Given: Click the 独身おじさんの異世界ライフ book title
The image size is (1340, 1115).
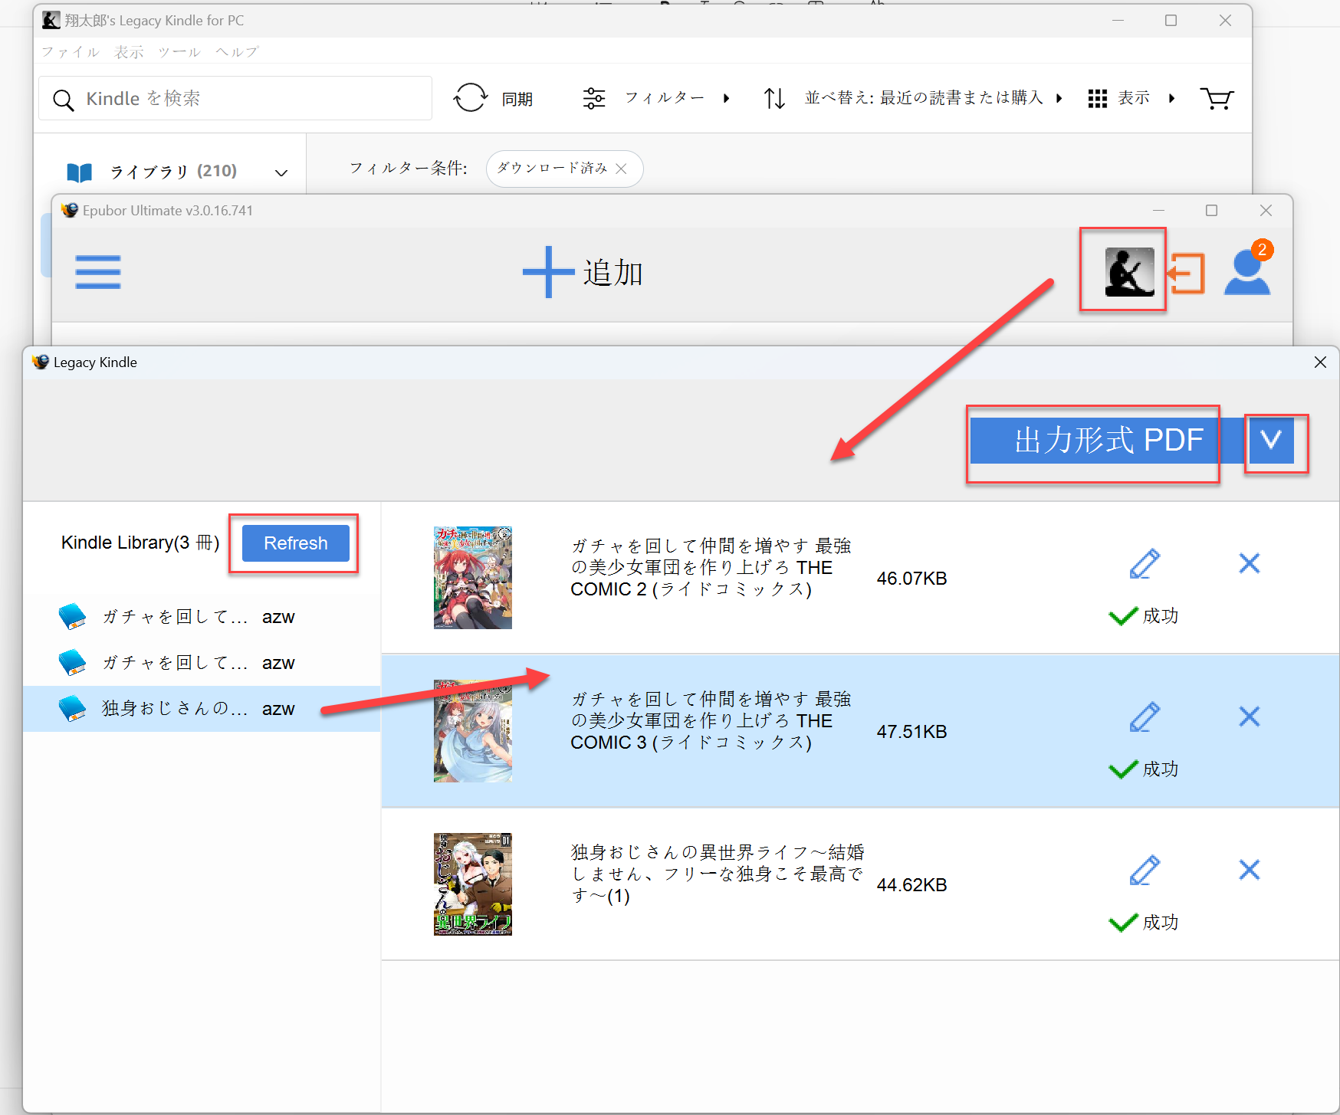Looking at the screenshot, I should click(x=718, y=874).
